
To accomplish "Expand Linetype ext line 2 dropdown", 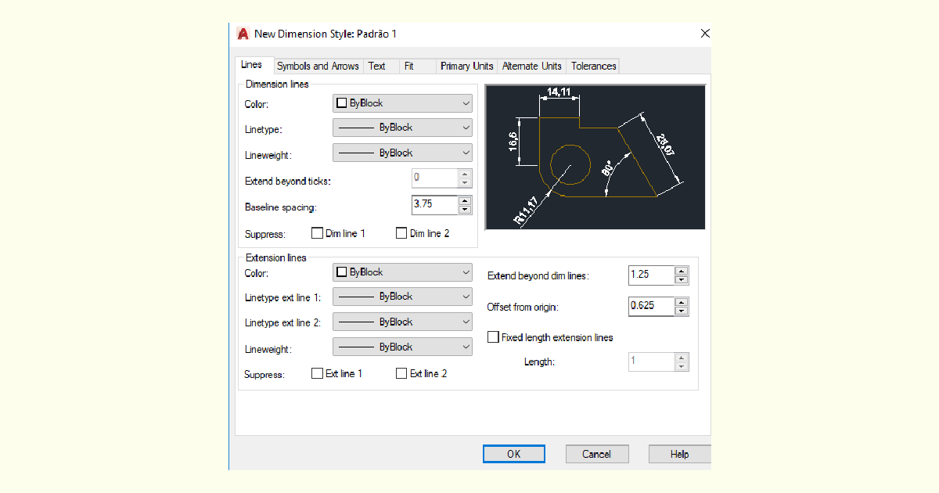I will click(x=403, y=322).
